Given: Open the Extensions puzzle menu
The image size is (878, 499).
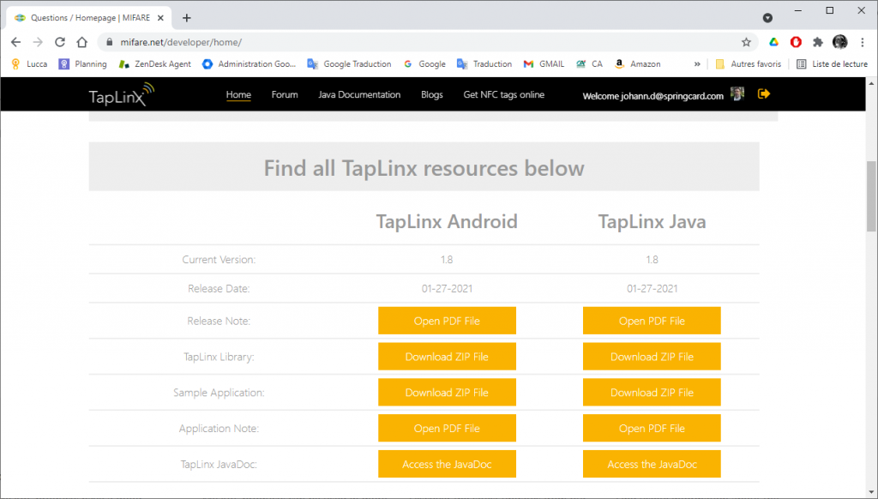Looking at the screenshot, I should (x=818, y=42).
